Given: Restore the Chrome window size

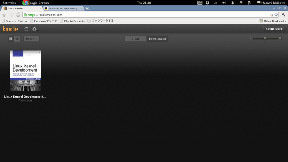Looking at the screenshot, I should 280,8.
